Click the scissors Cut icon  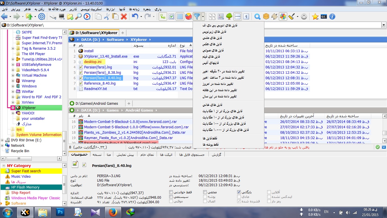point(107,17)
